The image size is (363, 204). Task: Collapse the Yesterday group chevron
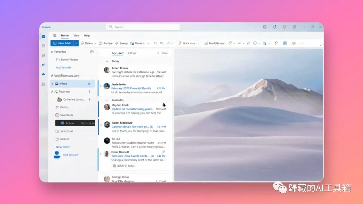[x=107, y=100]
